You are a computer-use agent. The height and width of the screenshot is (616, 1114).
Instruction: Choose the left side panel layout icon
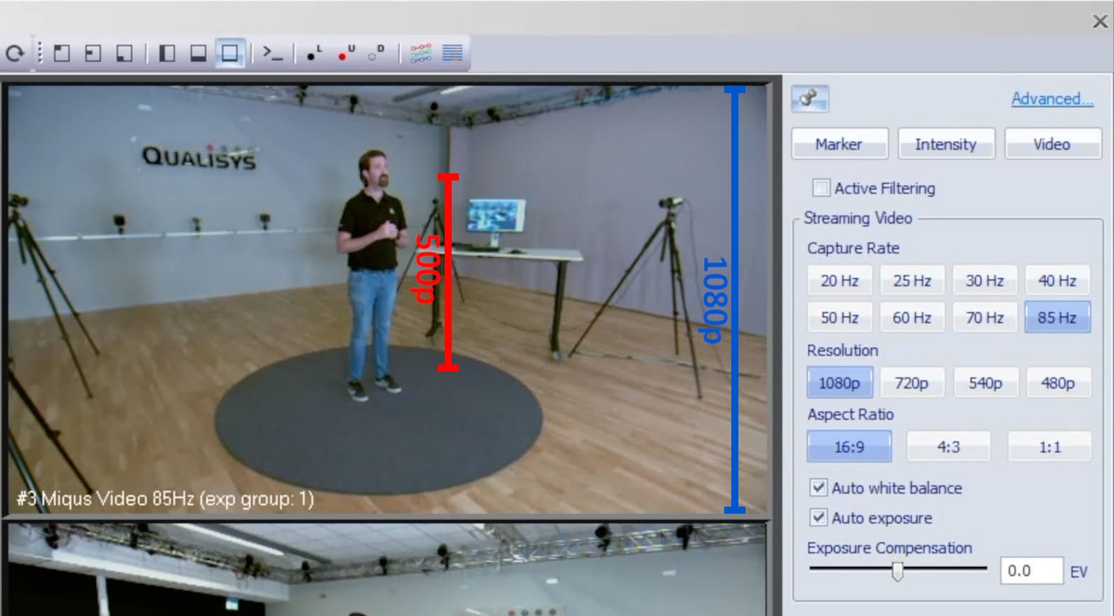click(167, 53)
